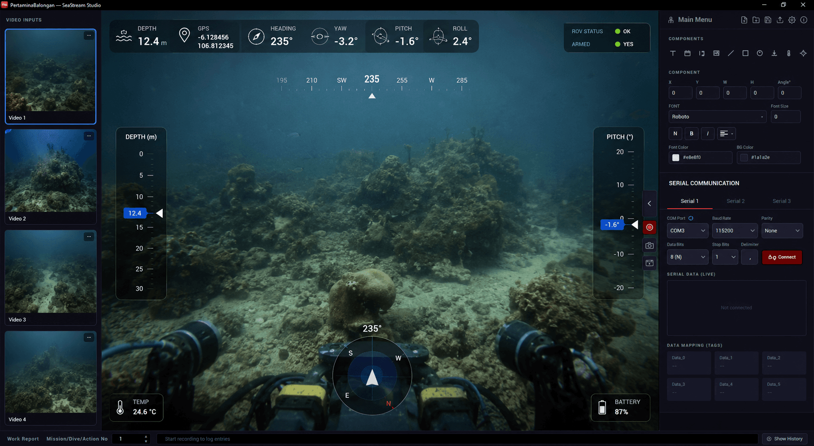Open the Roboto font dropdown
814x446 pixels.
[x=717, y=117]
